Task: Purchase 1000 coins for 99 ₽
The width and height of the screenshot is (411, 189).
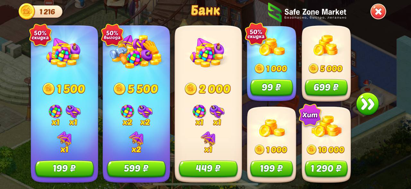Action: pyautogui.click(x=271, y=87)
